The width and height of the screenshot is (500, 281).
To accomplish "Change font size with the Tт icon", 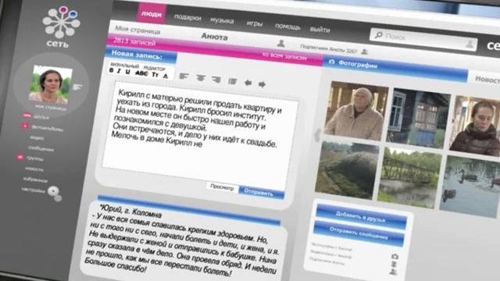I will [155, 75].
